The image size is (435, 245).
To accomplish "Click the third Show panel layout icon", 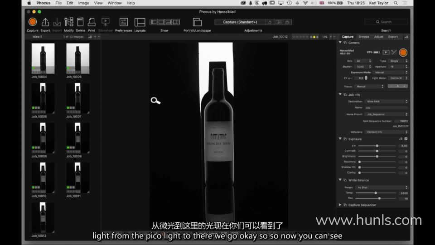I will coord(169,22).
